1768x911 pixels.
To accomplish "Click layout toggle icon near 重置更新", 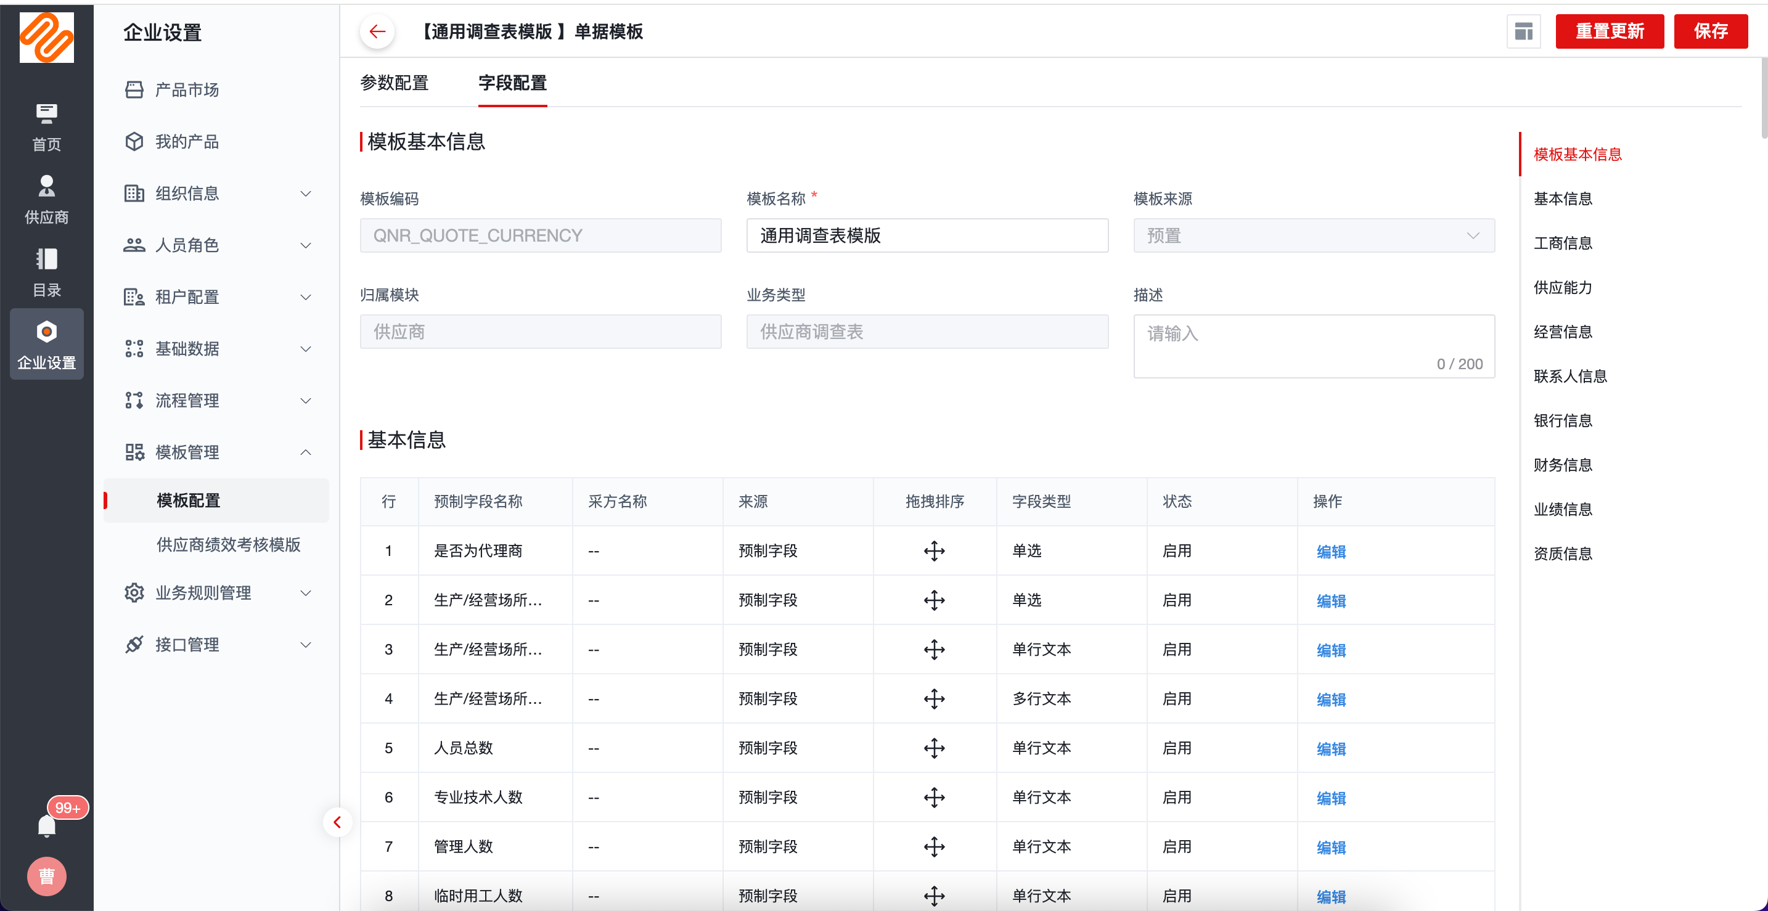I will (1524, 31).
